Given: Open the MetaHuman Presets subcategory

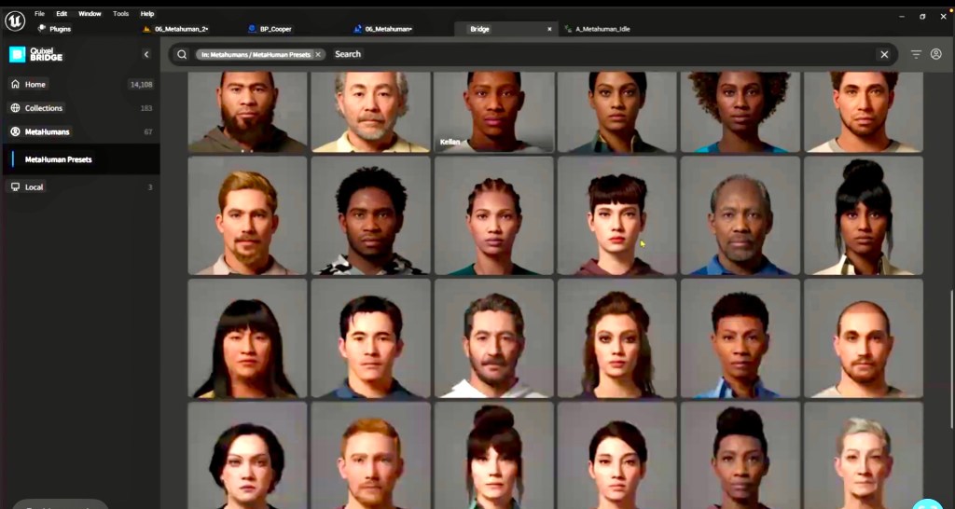Looking at the screenshot, I should [x=58, y=159].
